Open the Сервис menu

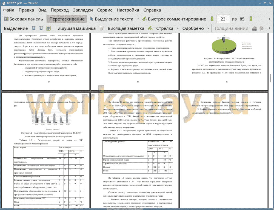(x=105, y=10)
